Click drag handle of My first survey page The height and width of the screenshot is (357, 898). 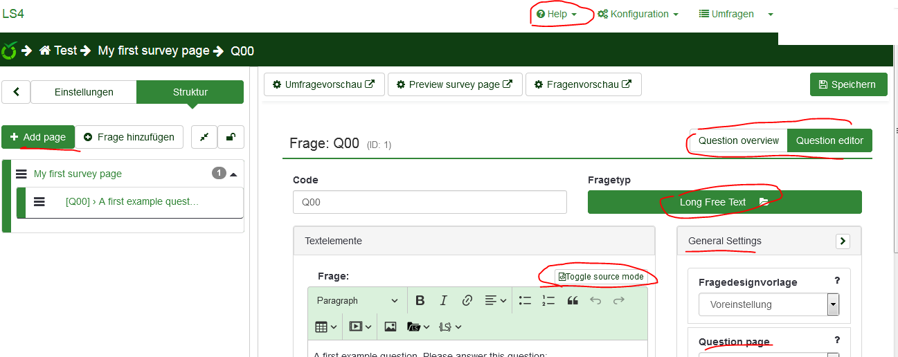tap(21, 174)
